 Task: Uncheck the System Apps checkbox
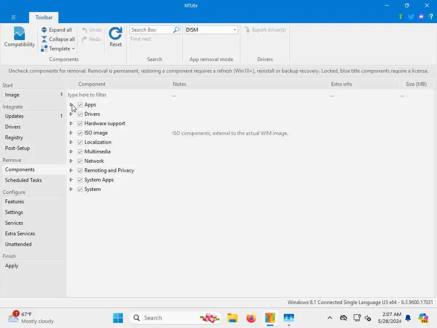80,180
